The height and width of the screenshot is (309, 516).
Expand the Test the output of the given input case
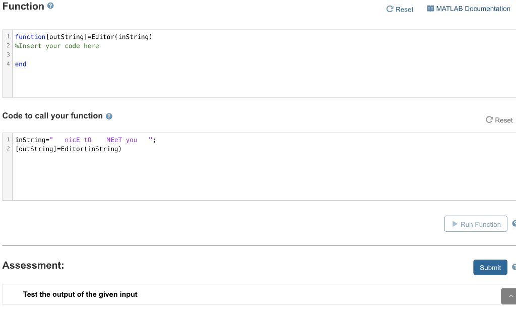[80, 294]
